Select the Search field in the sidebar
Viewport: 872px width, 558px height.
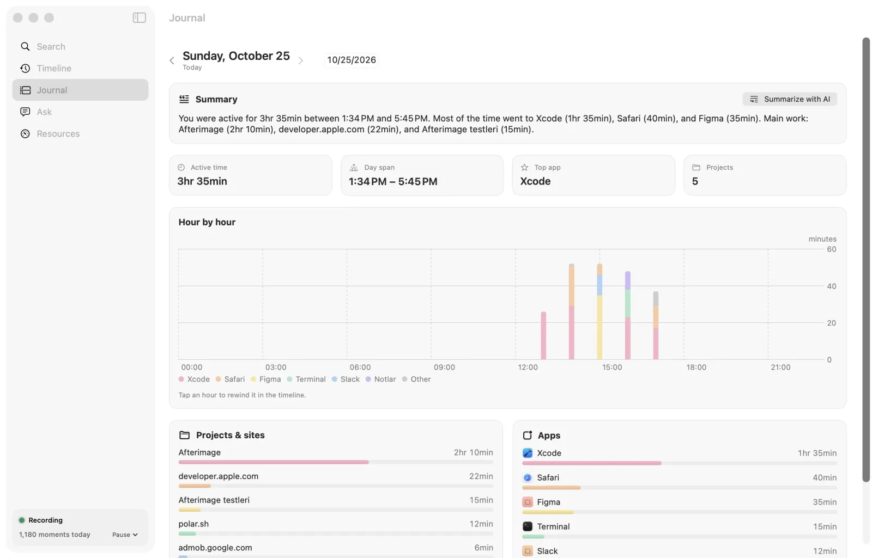pyautogui.click(x=80, y=47)
